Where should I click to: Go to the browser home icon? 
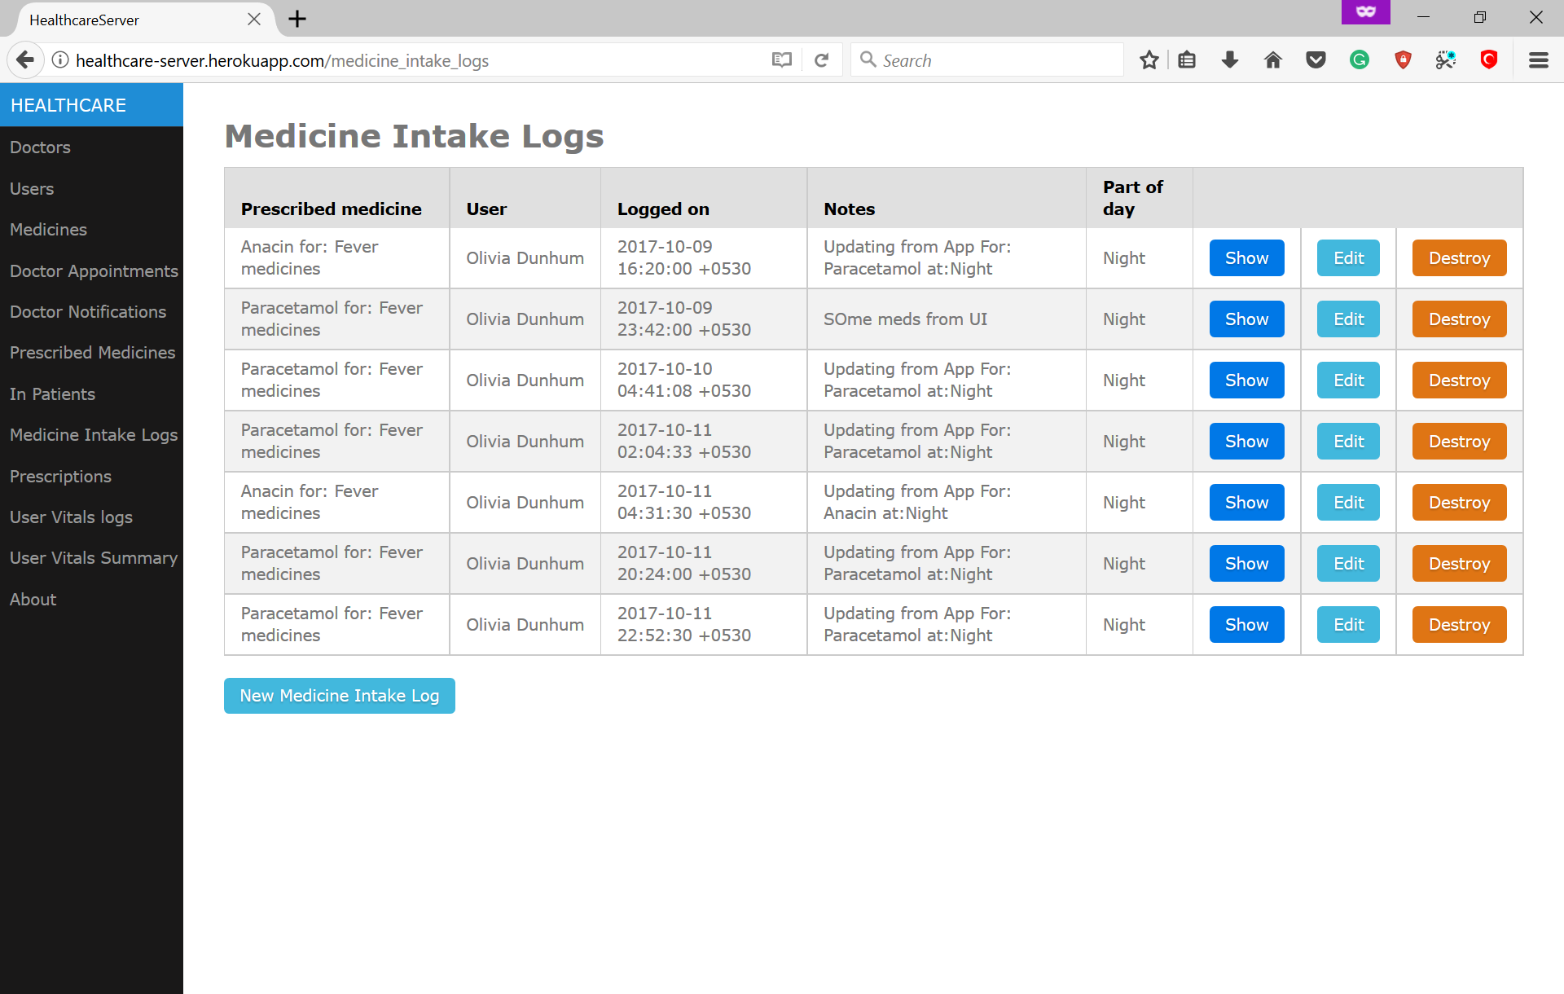[1273, 60]
